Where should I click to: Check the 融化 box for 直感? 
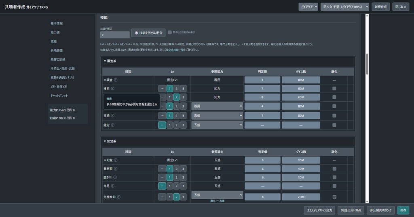(334, 116)
